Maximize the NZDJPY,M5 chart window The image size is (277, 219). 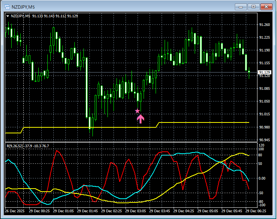click(x=253, y=7)
